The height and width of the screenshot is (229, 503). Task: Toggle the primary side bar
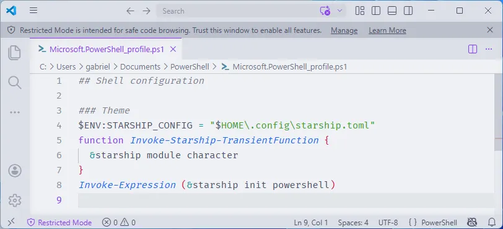click(x=376, y=11)
